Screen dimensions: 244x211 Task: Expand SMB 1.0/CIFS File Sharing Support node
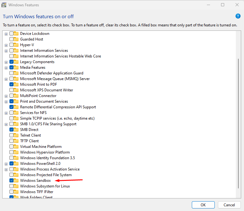(6, 124)
